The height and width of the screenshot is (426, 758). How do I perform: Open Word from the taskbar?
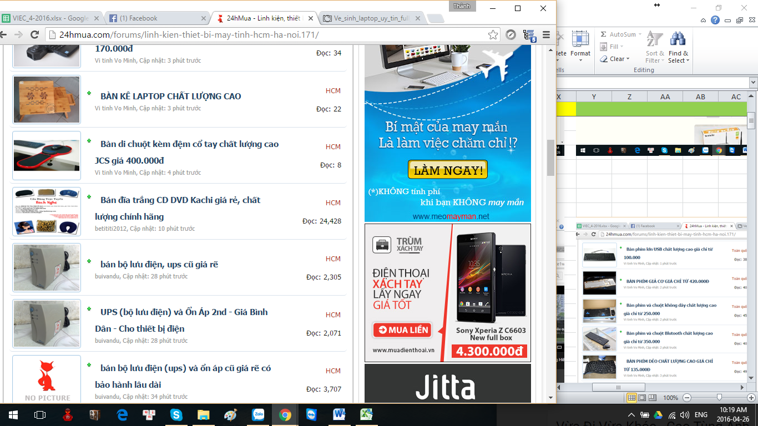(x=338, y=415)
